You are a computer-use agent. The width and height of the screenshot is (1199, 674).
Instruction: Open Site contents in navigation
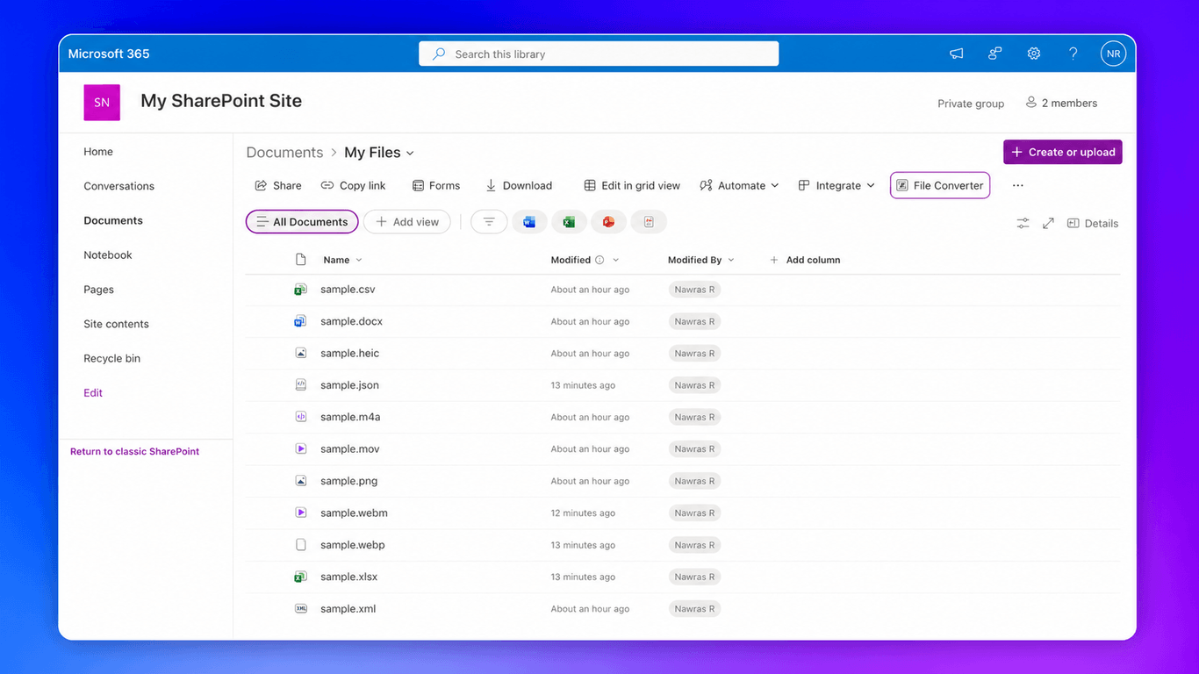click(116, 324)
